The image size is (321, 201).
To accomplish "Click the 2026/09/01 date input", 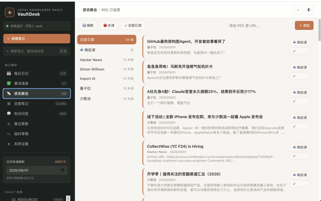I will pyautogui.click(x=37, y=170).
